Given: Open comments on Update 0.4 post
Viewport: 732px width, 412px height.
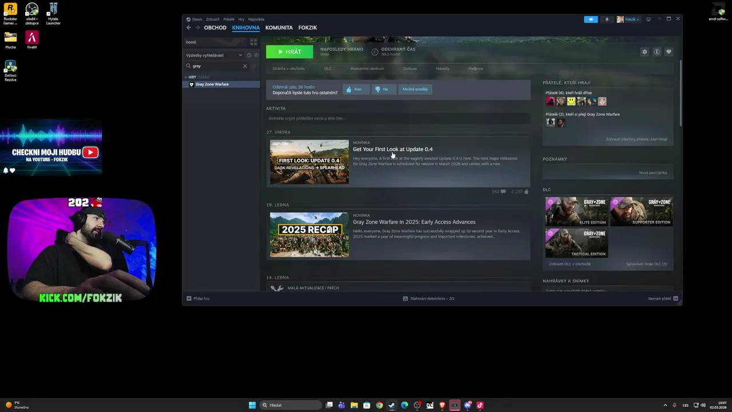Looking at the screenshot, I should (499, 192).
